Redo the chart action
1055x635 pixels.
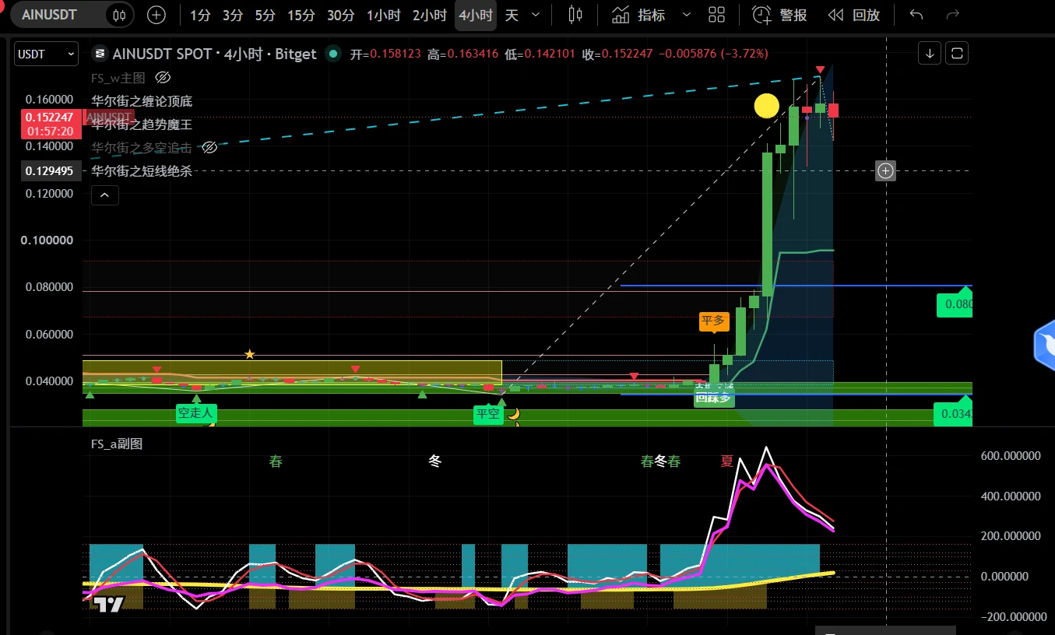(x=951, y=15)
